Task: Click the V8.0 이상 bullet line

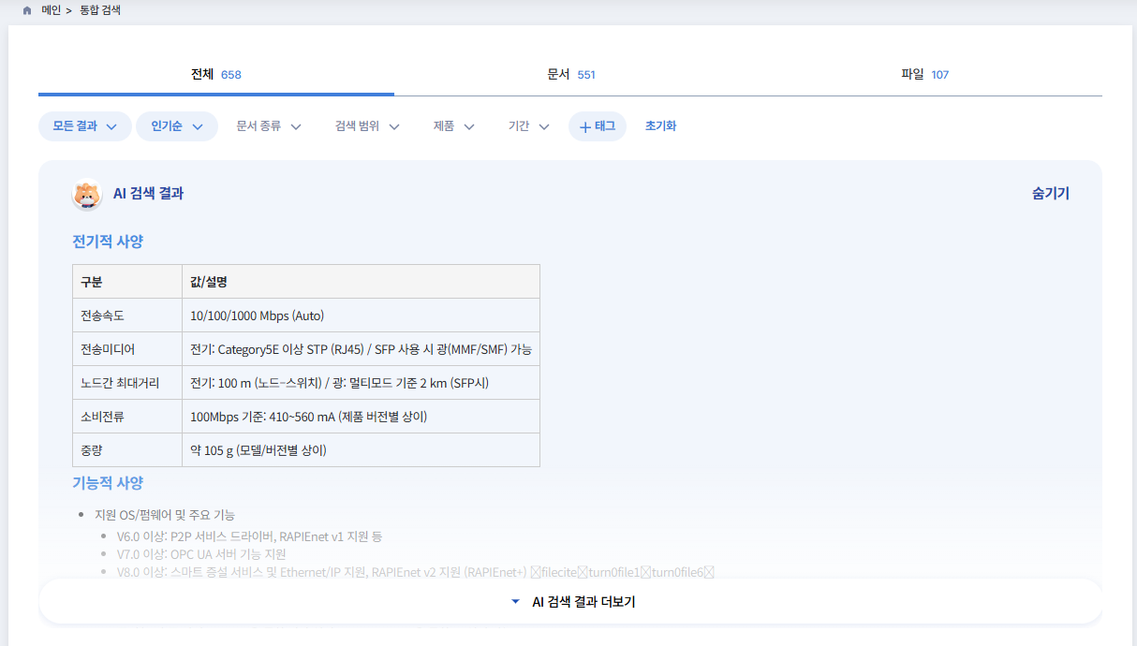Action: (x=415, y=572)
